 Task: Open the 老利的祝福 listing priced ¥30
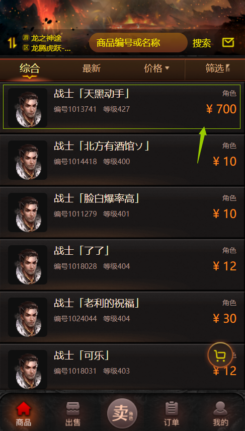tap(122, 317)
